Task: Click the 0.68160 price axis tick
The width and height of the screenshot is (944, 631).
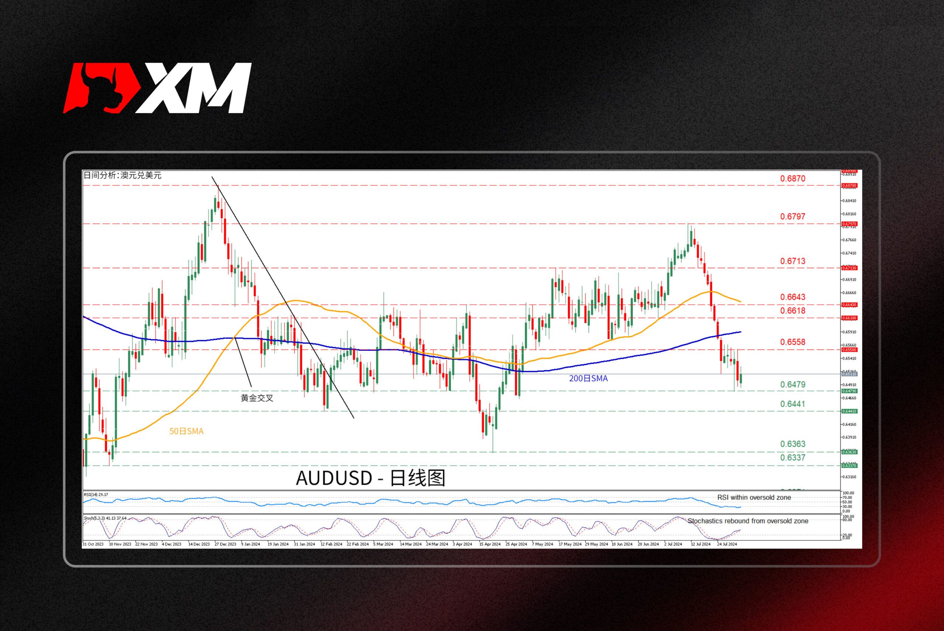Action: (849, 214)
